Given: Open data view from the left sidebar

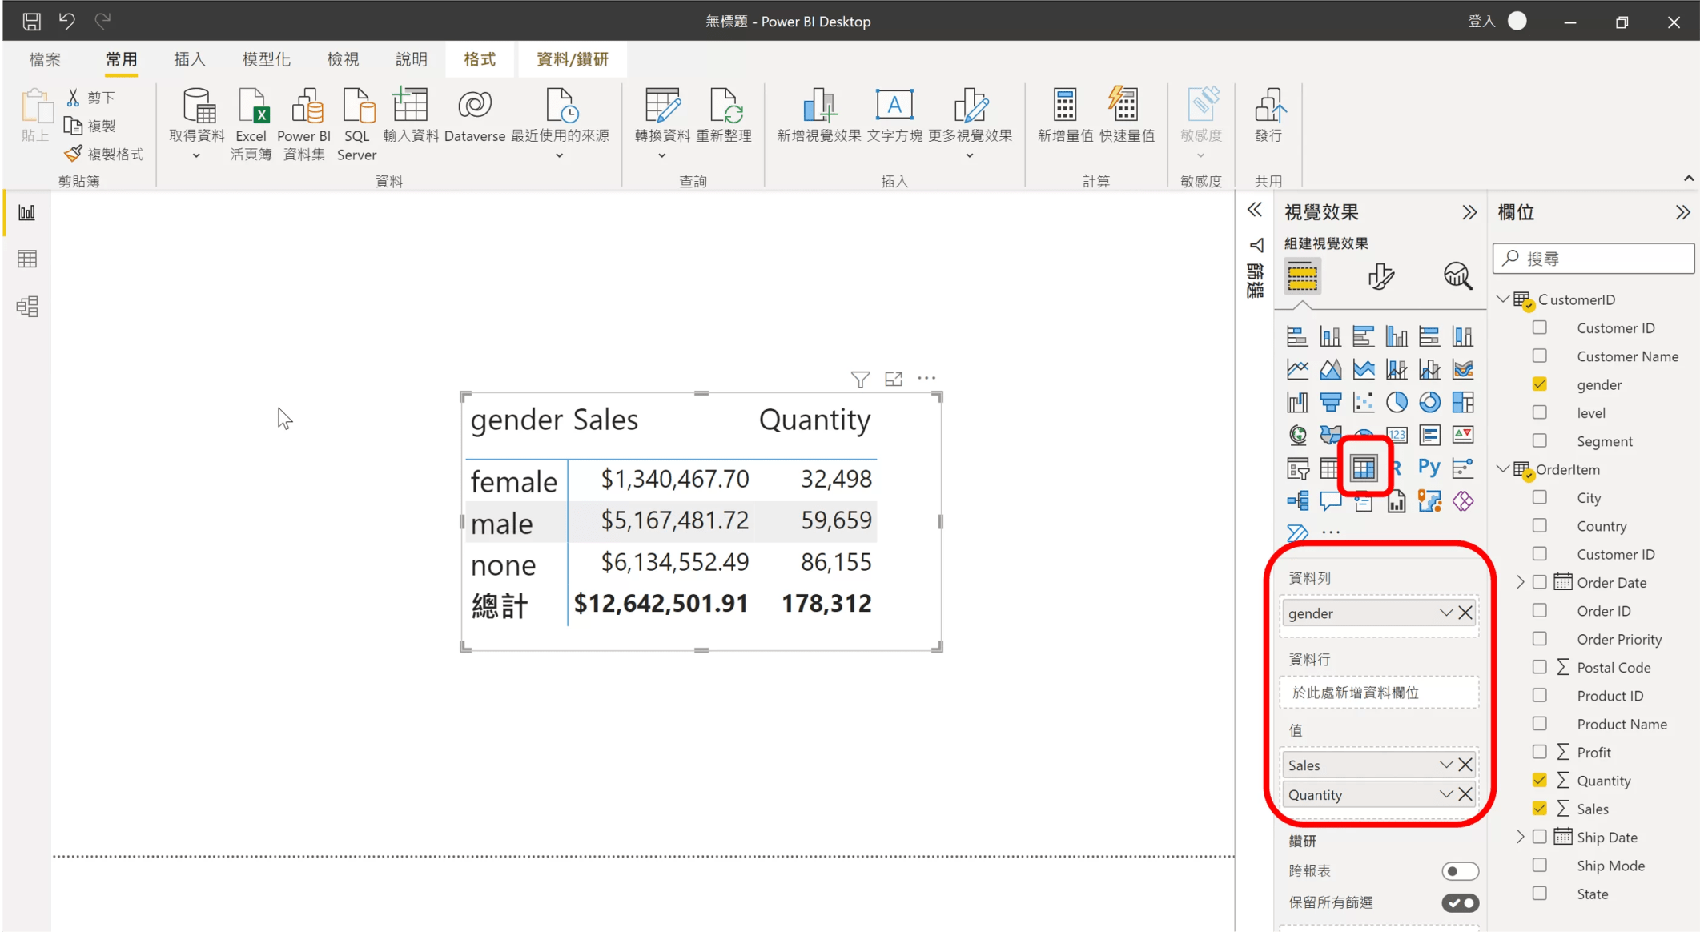Looking at the screenshot, I should 26,258.
